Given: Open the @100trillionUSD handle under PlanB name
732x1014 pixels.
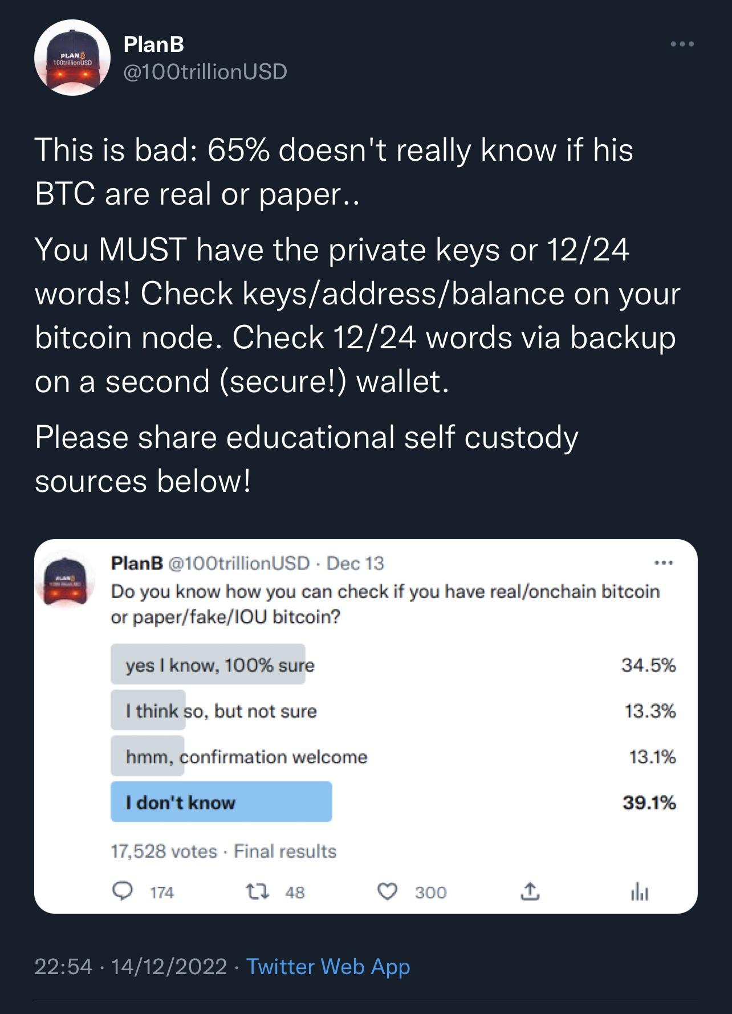Looking at the screenshot, I should pos(205,72).
